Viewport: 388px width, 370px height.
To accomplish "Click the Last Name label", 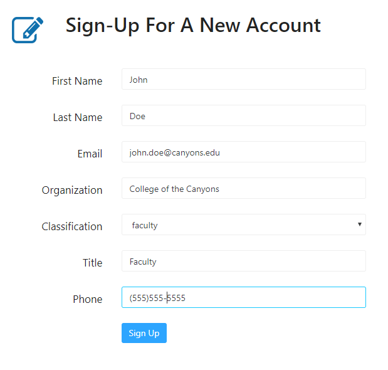I will pos(78,117).
